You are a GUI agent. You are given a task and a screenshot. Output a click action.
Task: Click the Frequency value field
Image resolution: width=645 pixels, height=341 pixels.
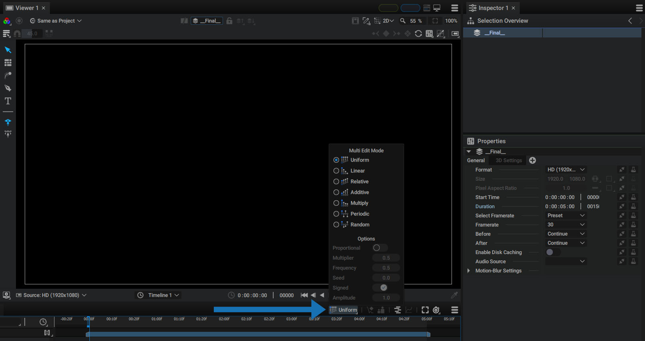(x=386, y=268)
